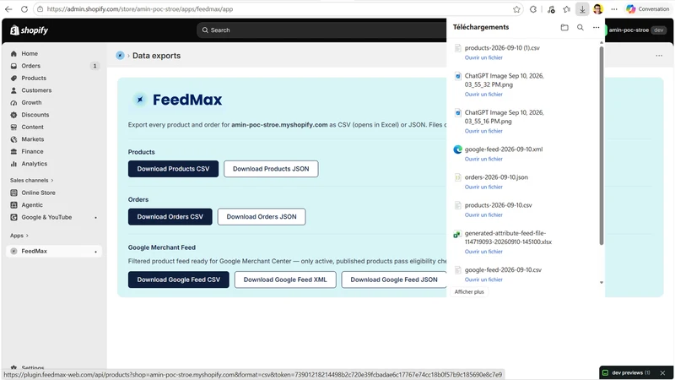The width and height of the screenshot is (675, 380).
Task: Open downloads folder icon in Téléchargements
Action: (x=564, y=27)
